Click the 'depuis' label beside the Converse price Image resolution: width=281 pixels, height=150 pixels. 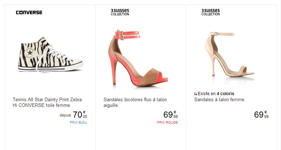(x=65, y=115)
